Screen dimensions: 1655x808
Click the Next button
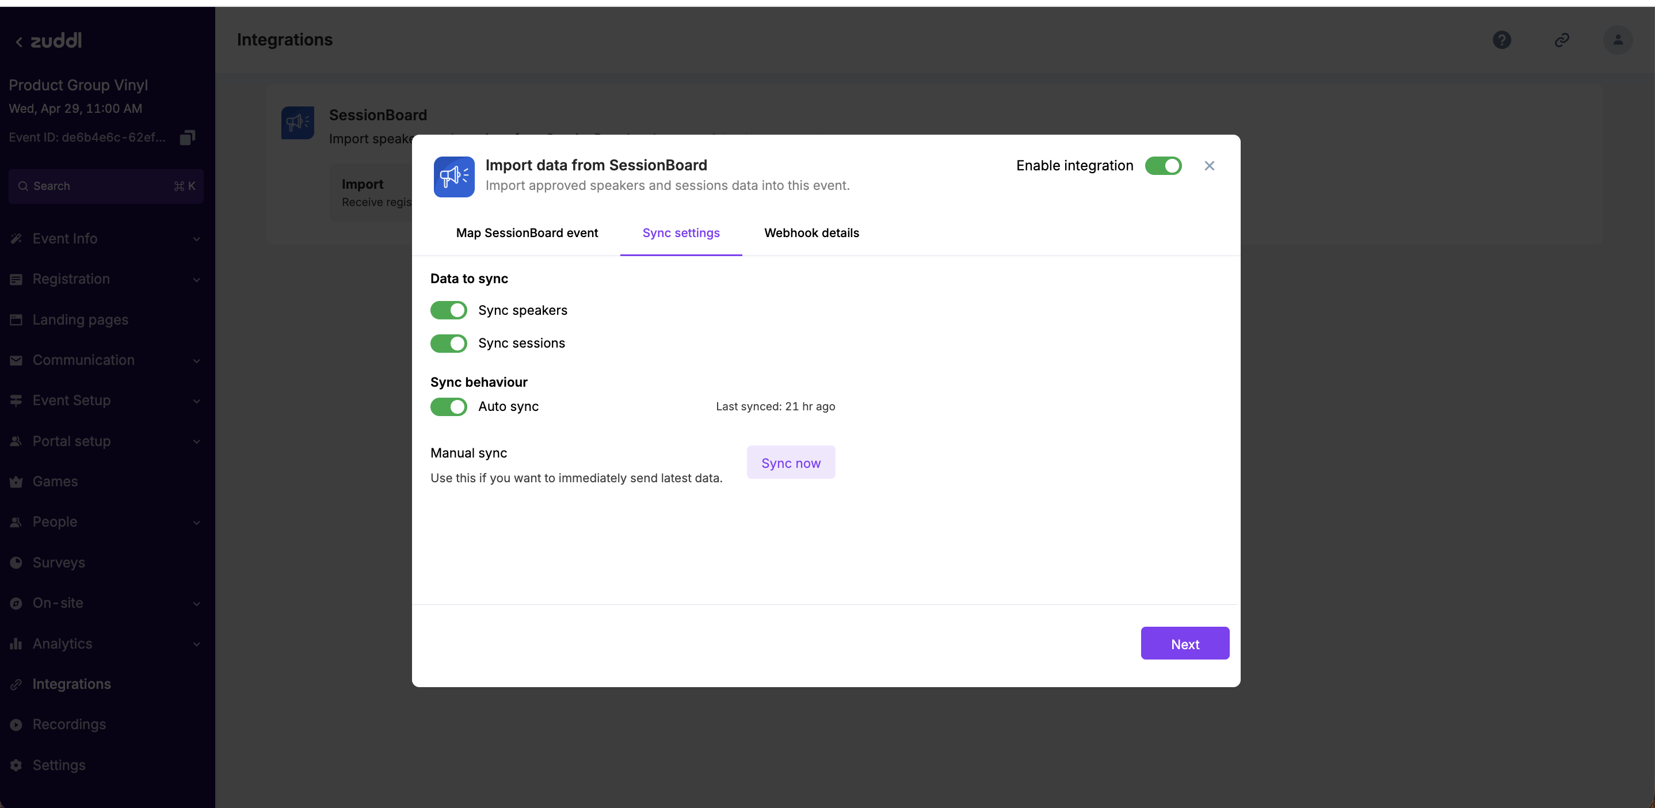pos(1185,643)
